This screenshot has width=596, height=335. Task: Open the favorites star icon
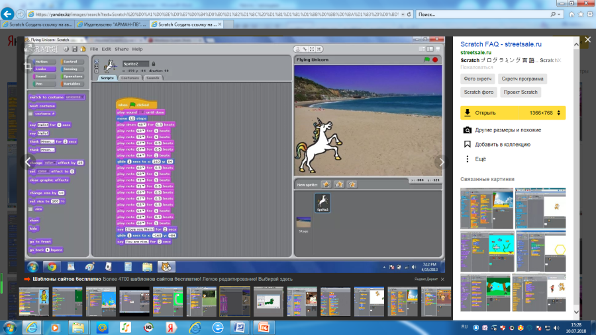tap(581, 15)
